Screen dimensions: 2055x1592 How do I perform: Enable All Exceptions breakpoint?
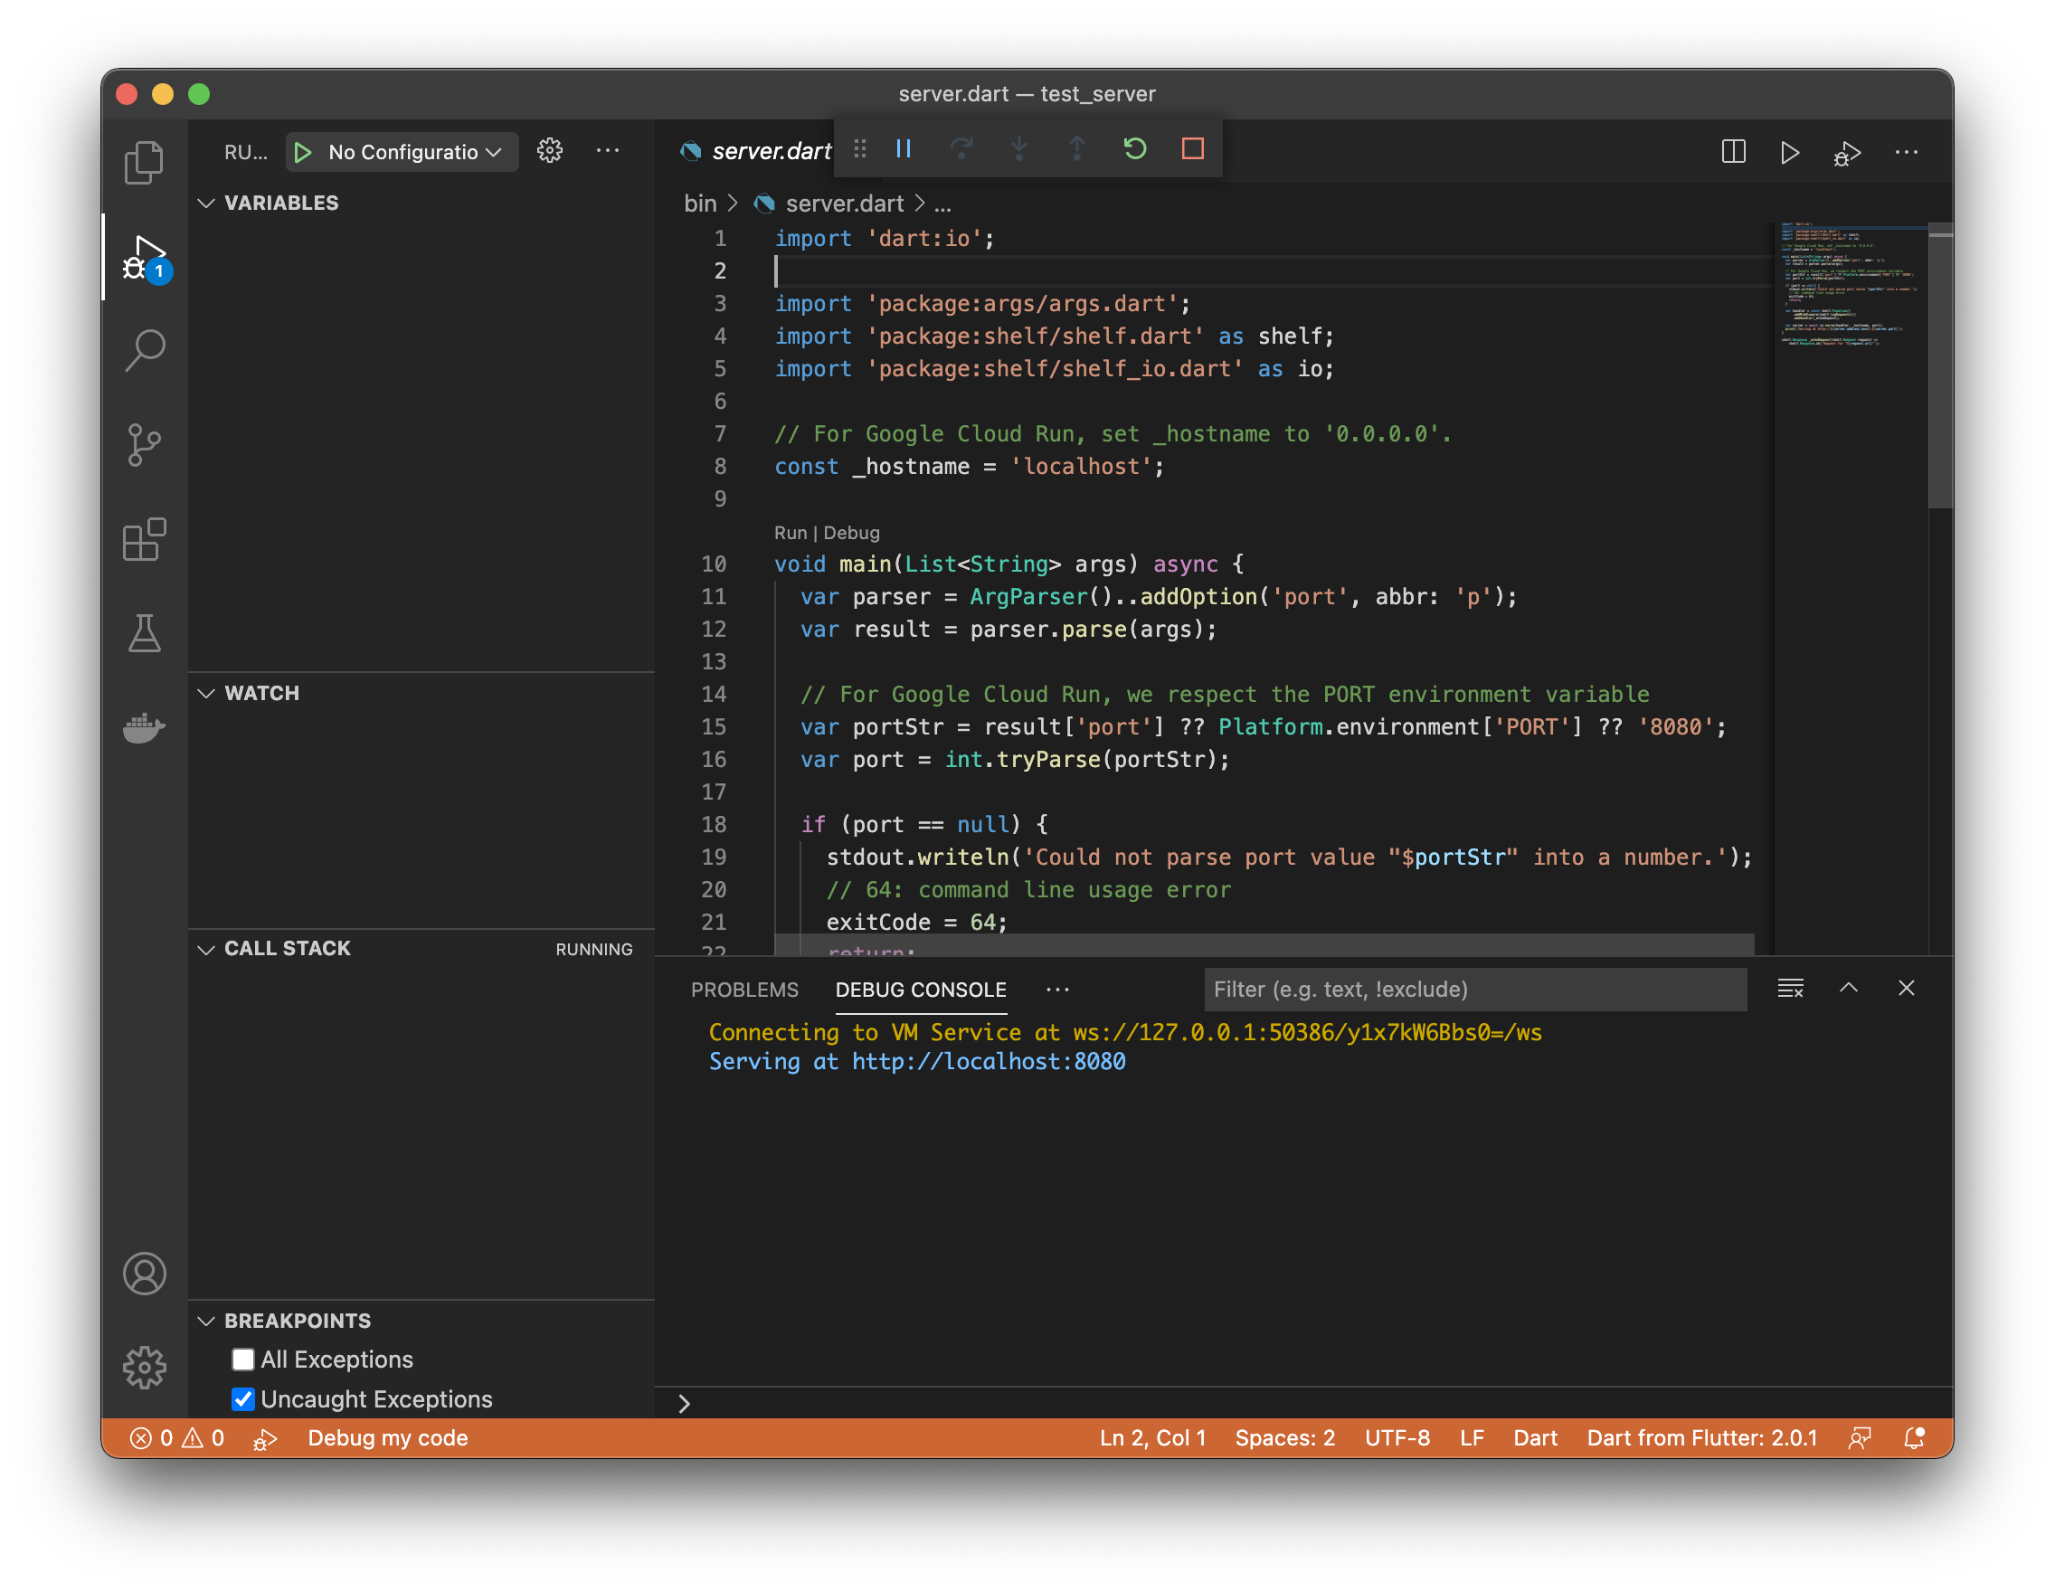point(242,1360)
